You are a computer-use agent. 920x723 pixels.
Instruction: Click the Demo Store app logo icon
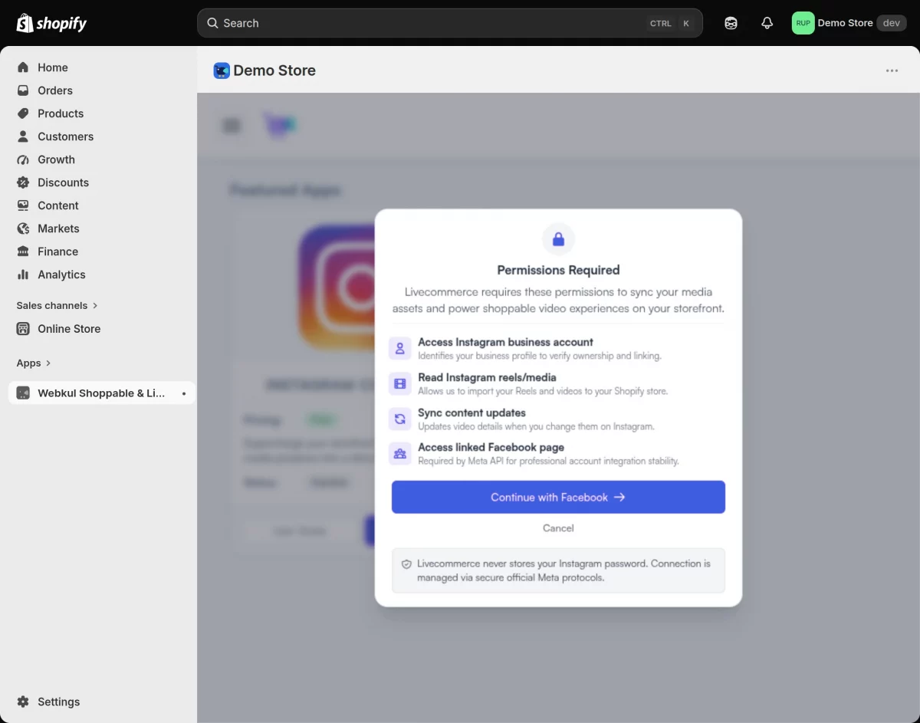click(x=222, y=71)
